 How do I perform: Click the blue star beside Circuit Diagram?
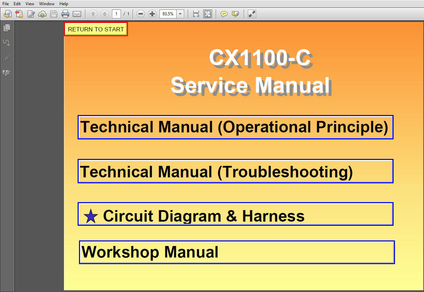(91, 216)
